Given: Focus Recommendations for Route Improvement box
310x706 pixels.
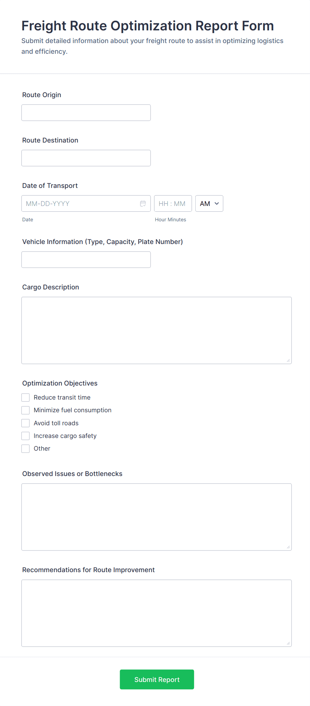Looking at the screenshot, I should (157, 613).
